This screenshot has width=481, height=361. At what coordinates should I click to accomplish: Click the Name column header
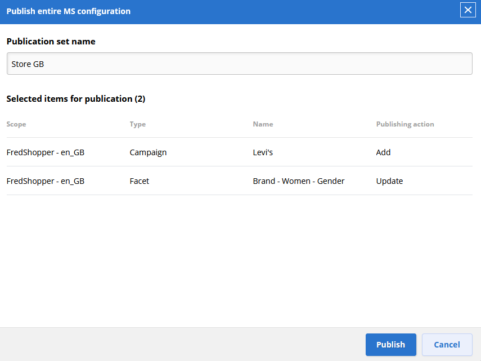pyautogui.click(x=263, y=124)
